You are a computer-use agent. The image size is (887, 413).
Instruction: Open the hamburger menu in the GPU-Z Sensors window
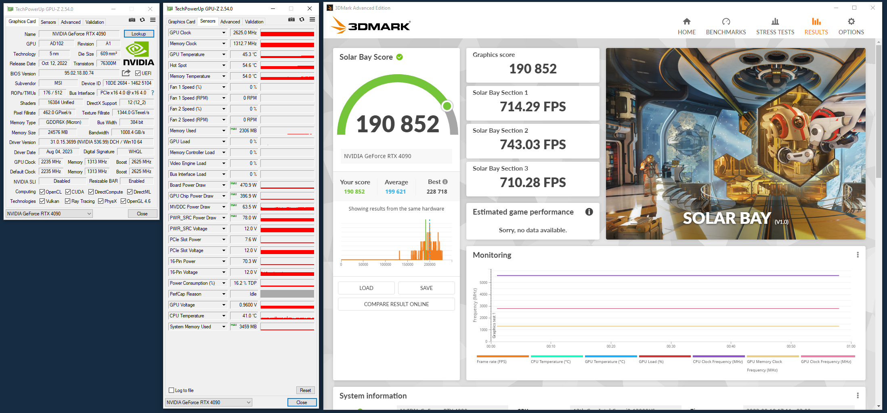[312, 19]
